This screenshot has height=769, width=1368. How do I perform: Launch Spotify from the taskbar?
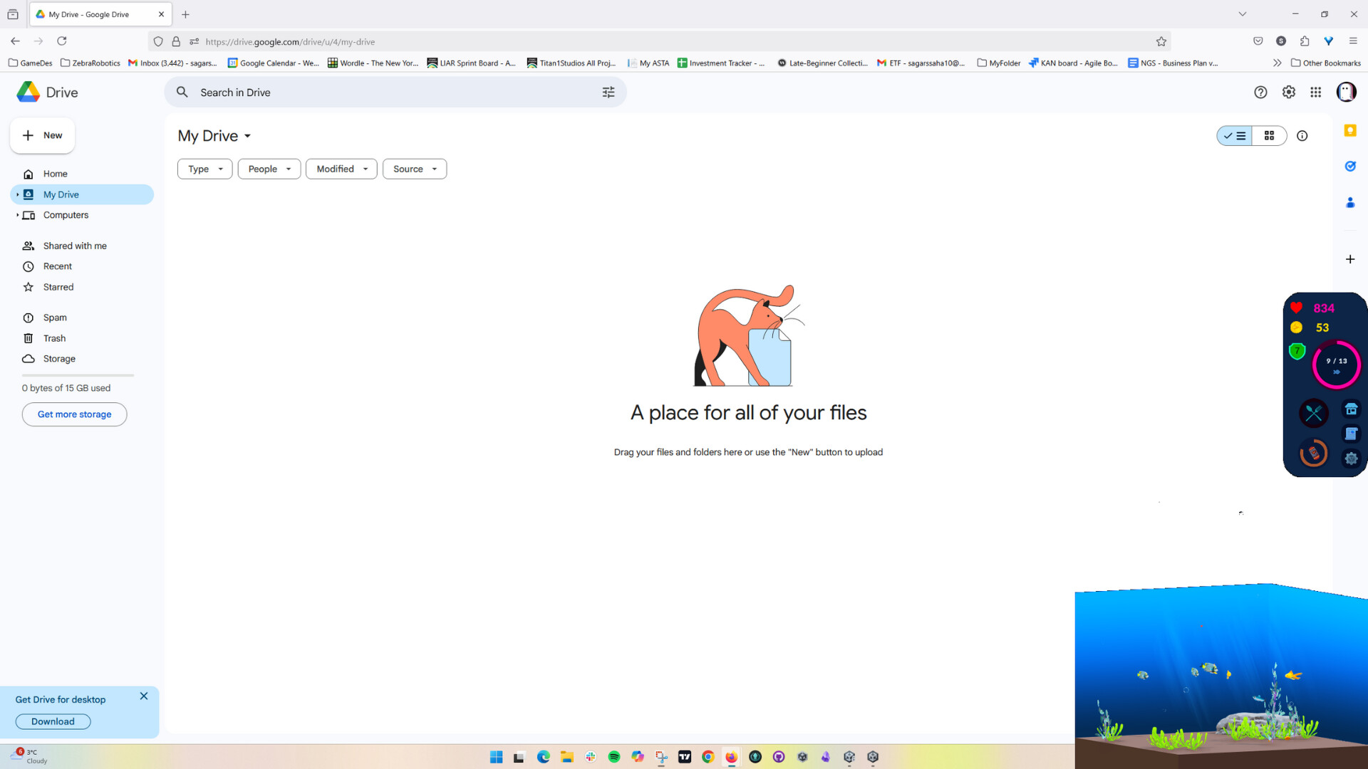[614, 757]
